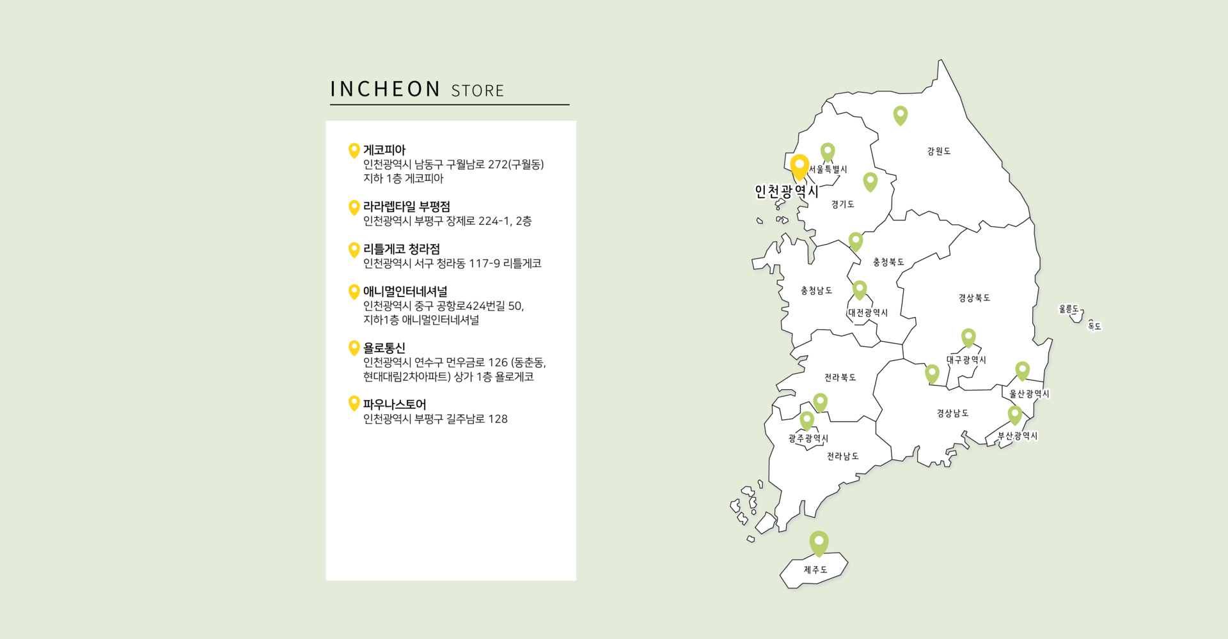Viewport: 1228px width, 639px height.
Task: Click the 경기도 map label
Action: pos(843,204)
